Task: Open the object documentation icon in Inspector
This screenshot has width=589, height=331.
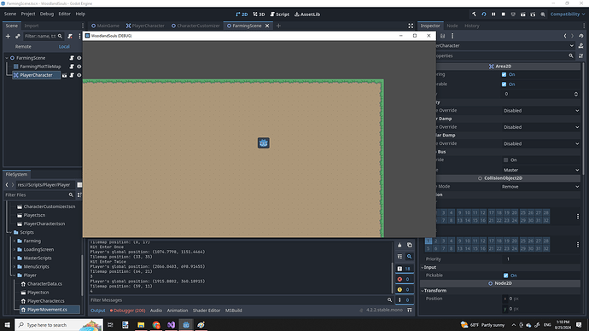Action: coord(581,46)
